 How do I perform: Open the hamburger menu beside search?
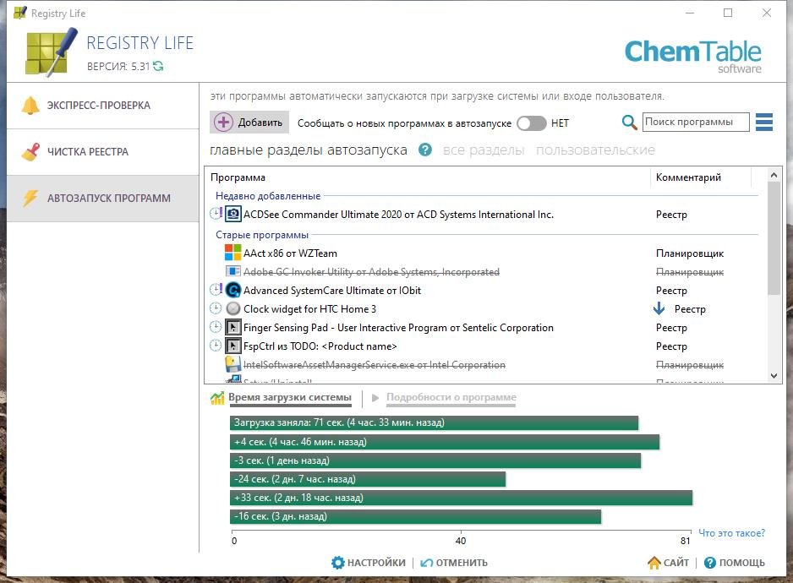tap(763, 122)
